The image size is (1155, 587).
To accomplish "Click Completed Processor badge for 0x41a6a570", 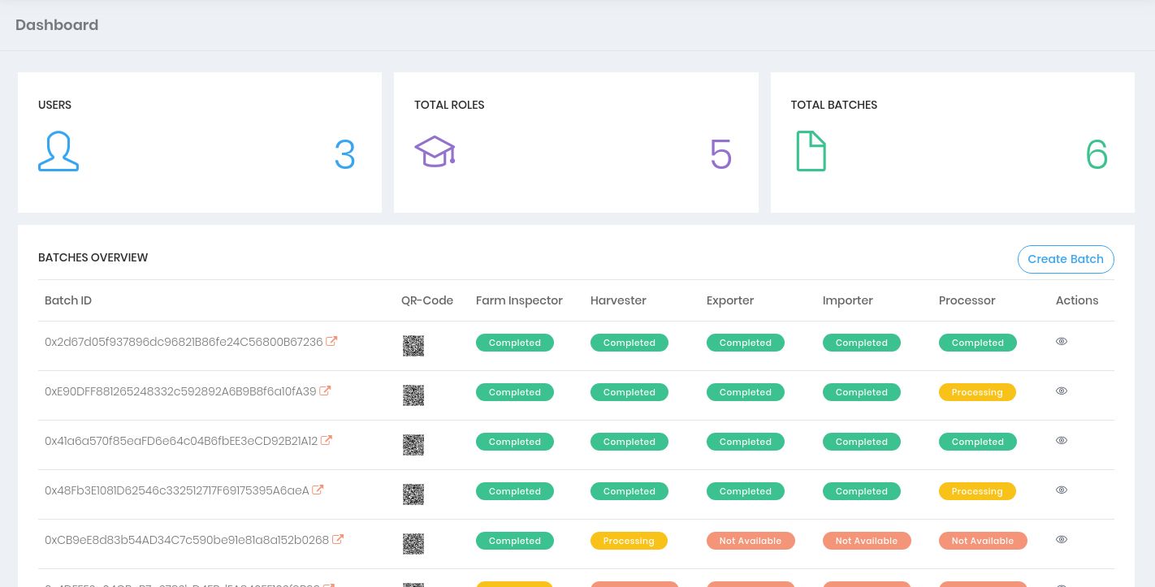I will tap(978, 442).
